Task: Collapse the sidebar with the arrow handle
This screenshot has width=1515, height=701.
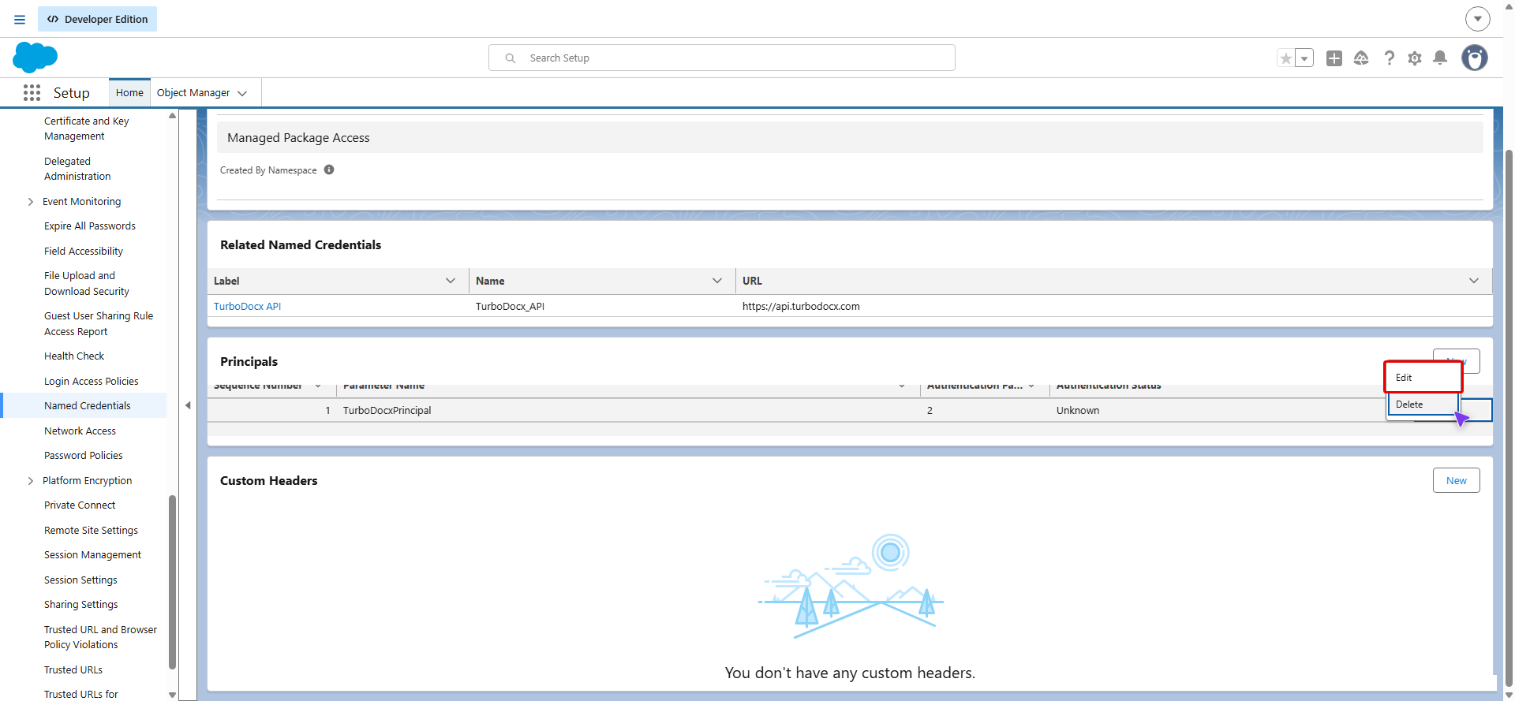Action: click(188, 405)
